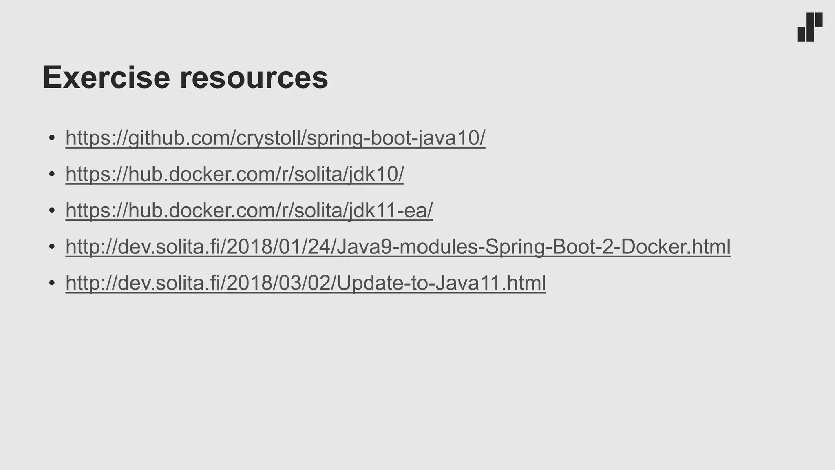Viewport: 835px width, 470px height.
Task: Click the word 'Exercise' in the title
Action: 106,78
